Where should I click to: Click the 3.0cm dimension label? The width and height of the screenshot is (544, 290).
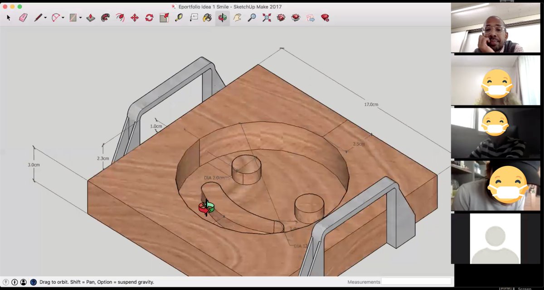pyautogui.click(x=34, y=165)
